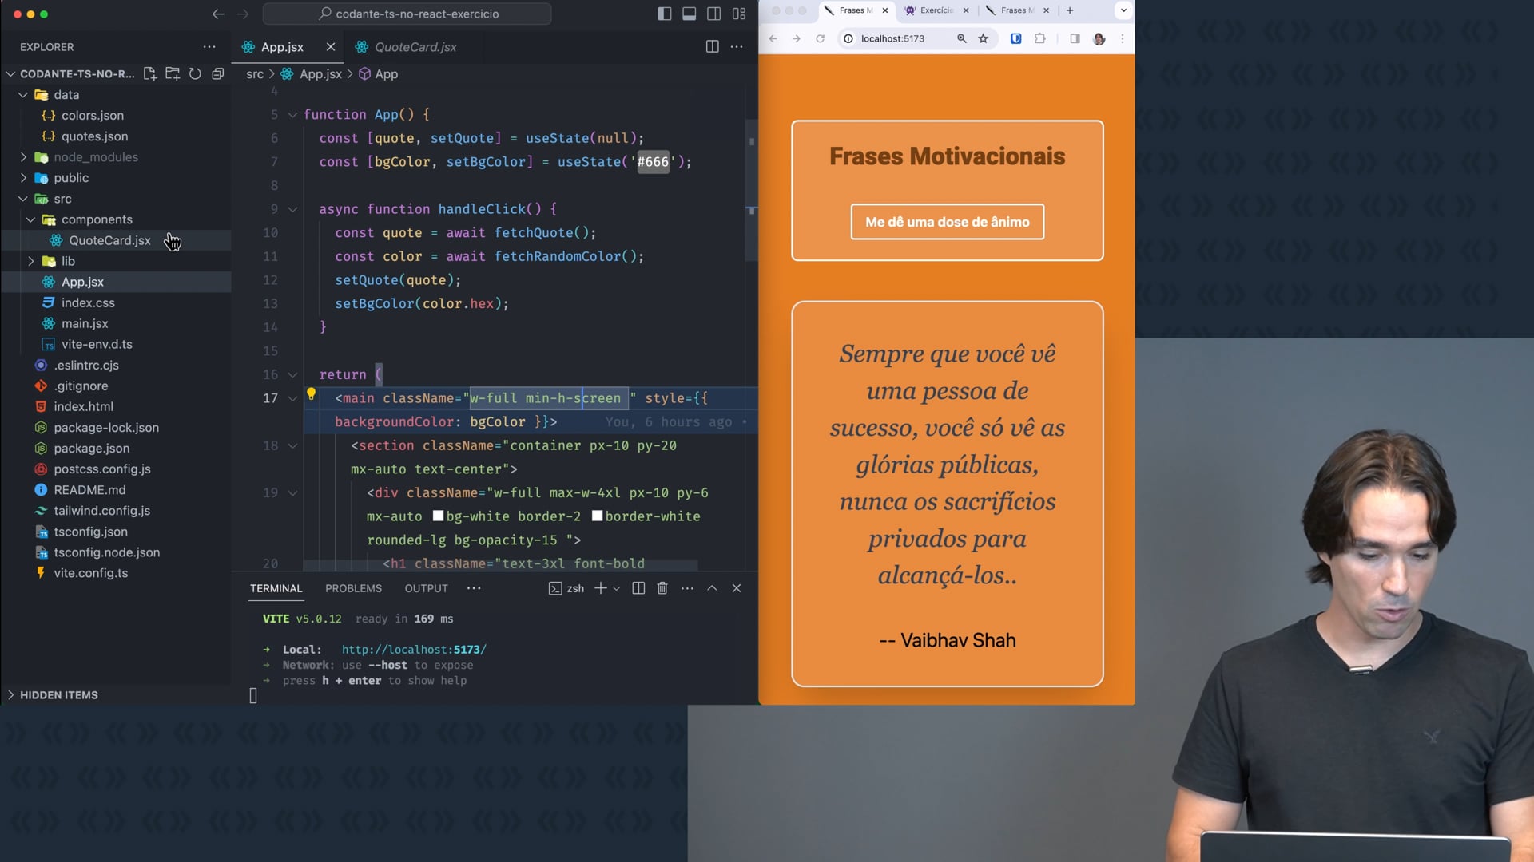Viewport: 1534px width, 862px height.
Task: Toggle the primary sidebar visibility
Action: [x=664, y=14]
